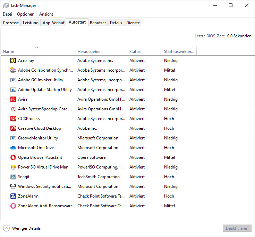Screen dimensions: 255x237
Task: Click Aktiviert status in the Avira row
Action: click(x=137, y=99)
